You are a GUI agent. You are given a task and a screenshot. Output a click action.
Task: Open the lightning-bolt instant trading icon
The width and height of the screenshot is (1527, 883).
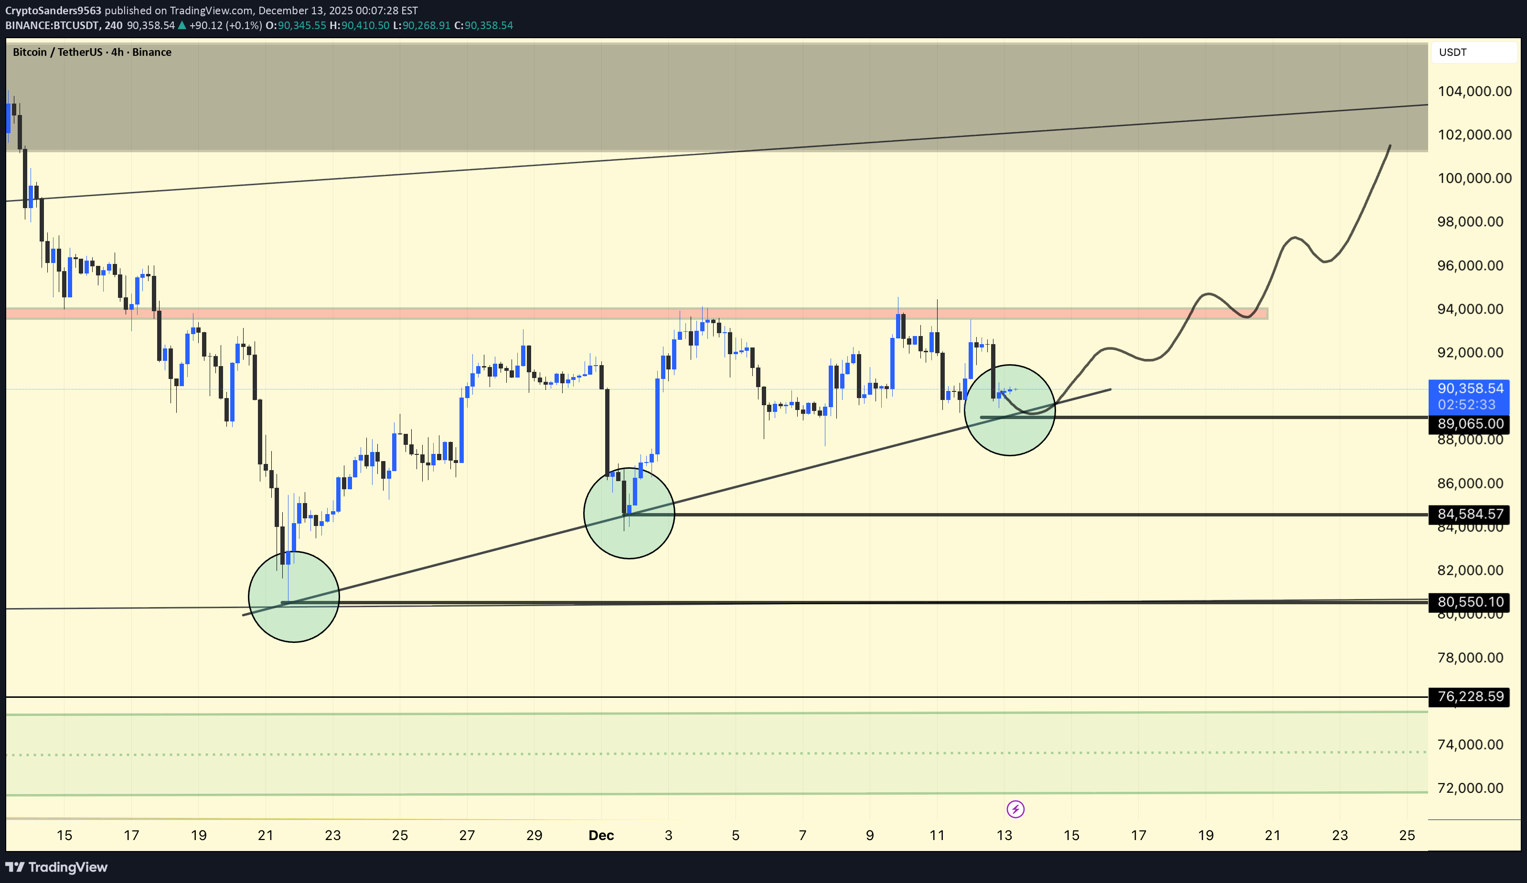point(1016,809)
